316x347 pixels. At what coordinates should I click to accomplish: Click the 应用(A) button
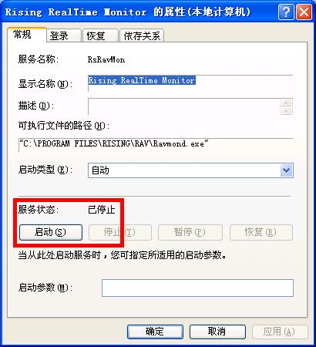[x=280, y=332]
